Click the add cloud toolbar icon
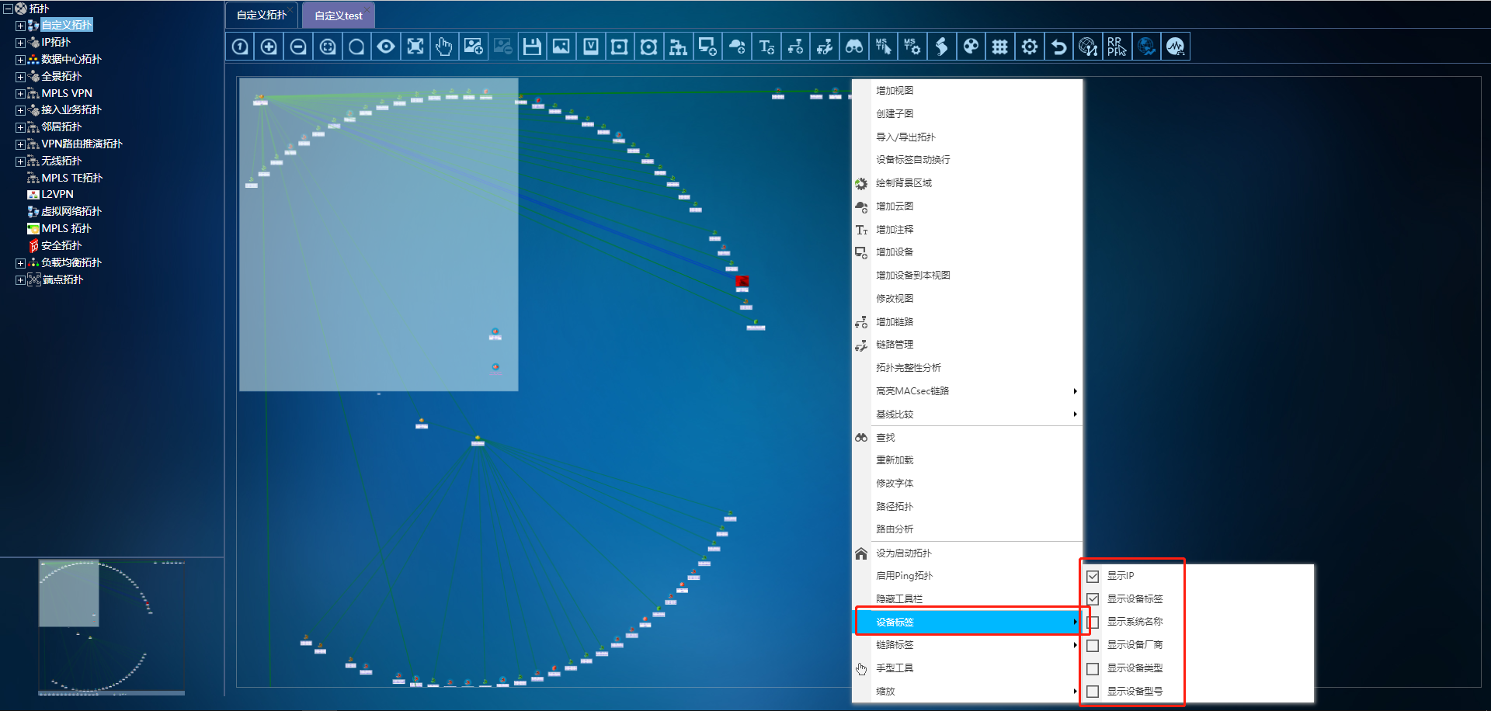Image resolution: width=1491 pixels, height=711 pixels. pyautogui.click(x=737, y=47)
